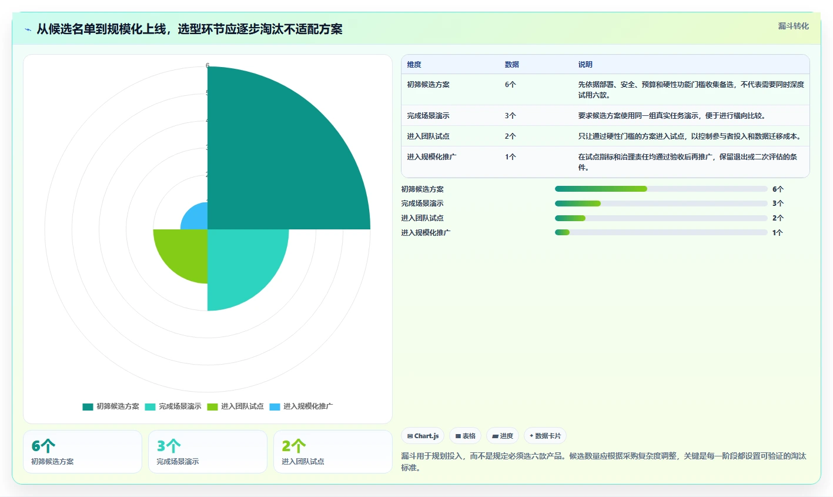
Task: Click the 进度 tag chip
Action: coord(503,436)
